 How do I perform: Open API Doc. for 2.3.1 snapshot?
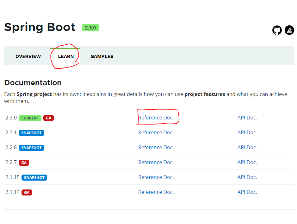[247, 132]
